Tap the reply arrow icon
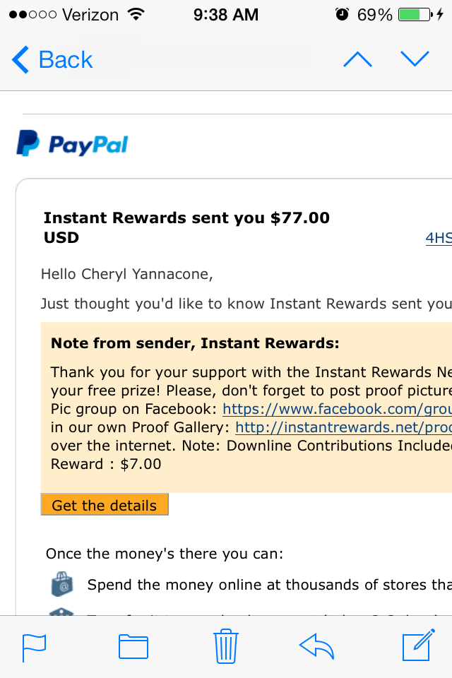The height and width of the screenshot is (678, 452). [316, 646]
